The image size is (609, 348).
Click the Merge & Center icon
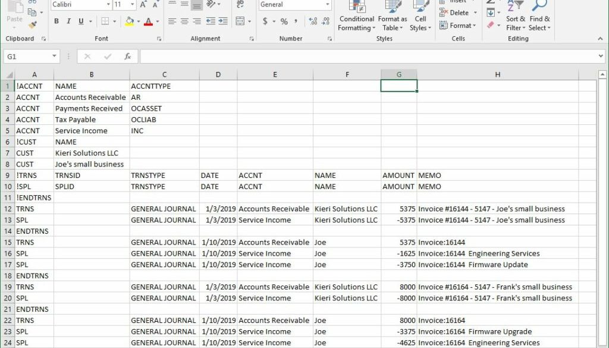(x=240, y=21)
